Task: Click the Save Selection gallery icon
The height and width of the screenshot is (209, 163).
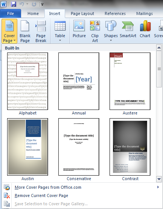Action: coord(7,204)
